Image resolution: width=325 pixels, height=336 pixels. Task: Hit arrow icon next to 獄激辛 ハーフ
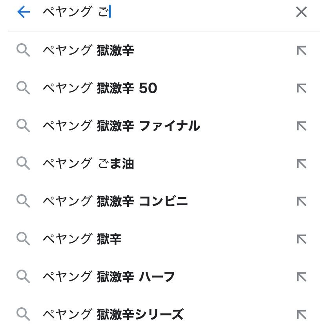click(301, 277)
